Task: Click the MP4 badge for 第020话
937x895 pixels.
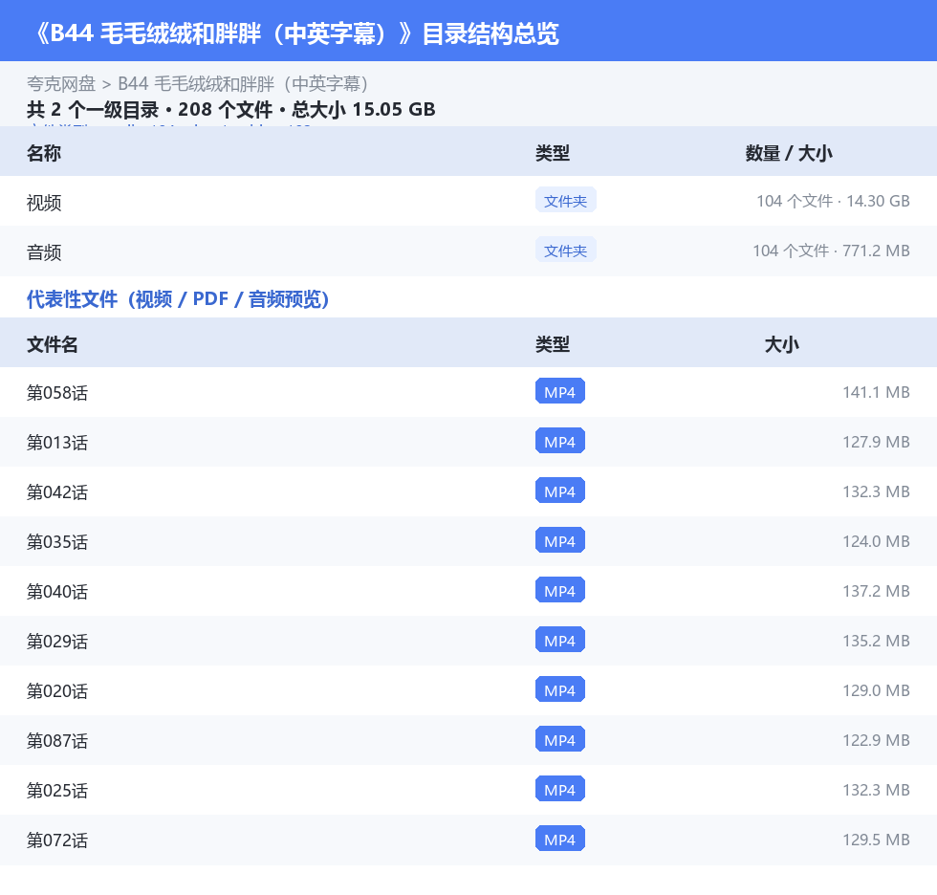Action: pos(560,688)
